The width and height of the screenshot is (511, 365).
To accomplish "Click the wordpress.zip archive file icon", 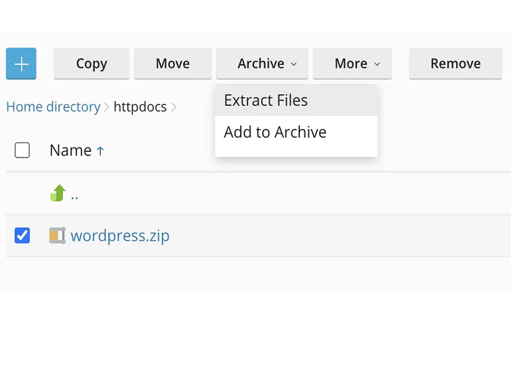I will 57,236.
